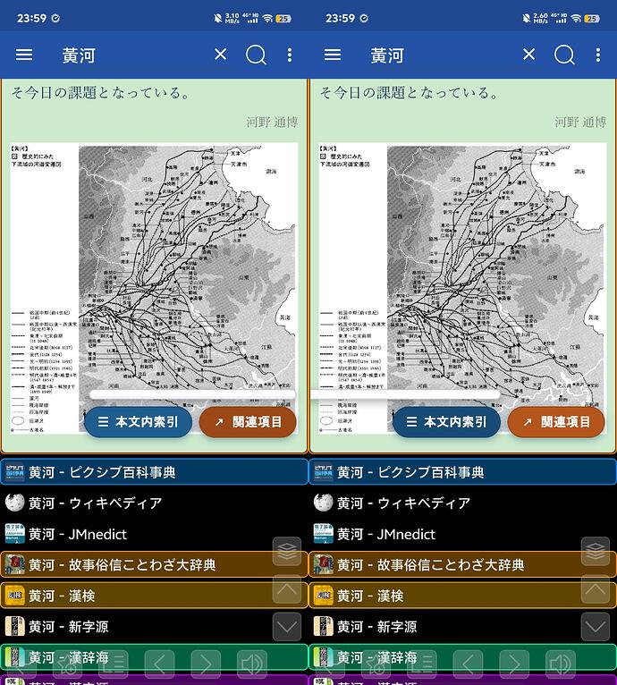Tap the 23:59 clock on left screen
The height and width of the screenshot is (685, 617).
32,19
